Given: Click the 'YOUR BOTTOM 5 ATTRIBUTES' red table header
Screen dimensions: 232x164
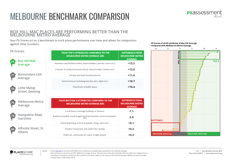Looking at the screenshot, I should coord(85,103).
